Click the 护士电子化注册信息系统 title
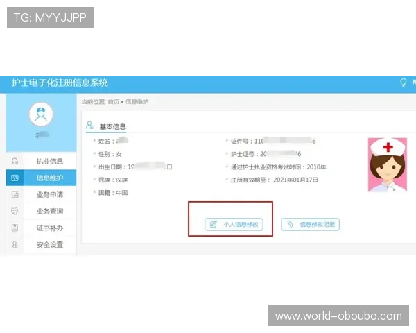416x333 pixels. point(60,83)
